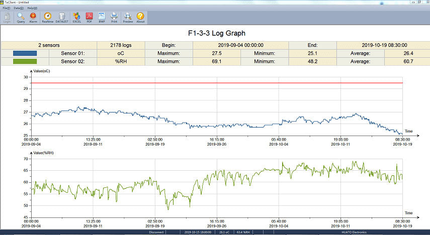Click the F1-3-3 Log Graph title
The width and height of the screenshot is (430, 235).
[x=215, y=34]
